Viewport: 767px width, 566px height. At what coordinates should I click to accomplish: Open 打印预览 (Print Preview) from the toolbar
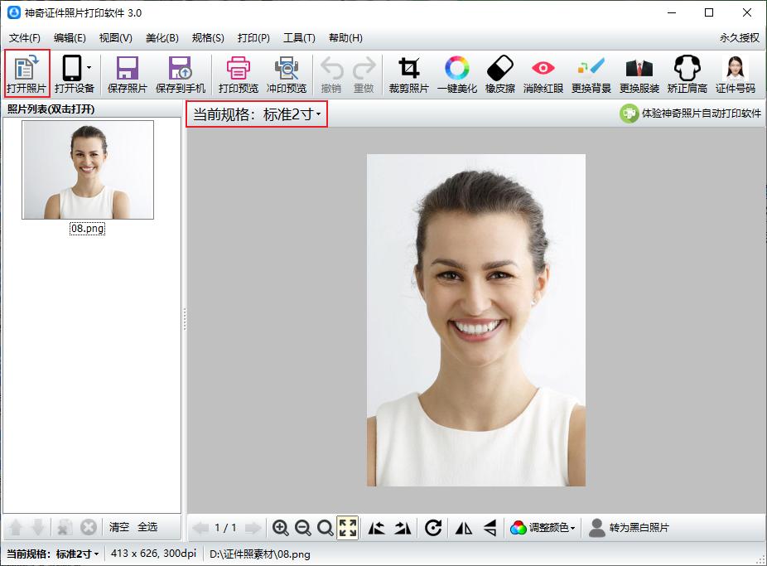coord(238,74)
